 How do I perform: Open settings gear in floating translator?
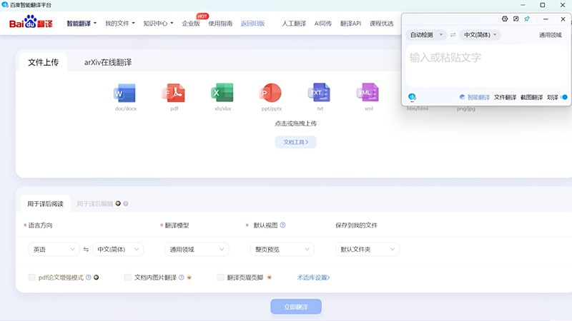(505, 19)
